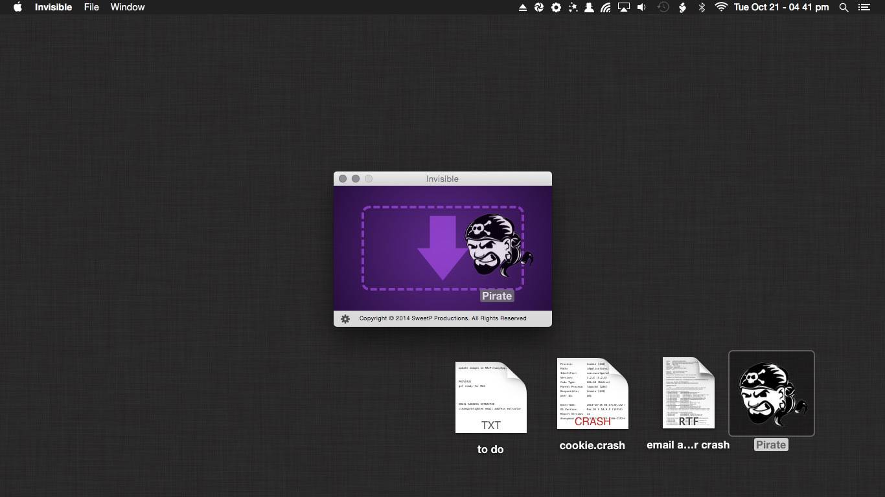Viewport: 885px width, 497px height.
Task: Open the Invisible application menu
Action: pyautogui.click(x=53, y=7)
